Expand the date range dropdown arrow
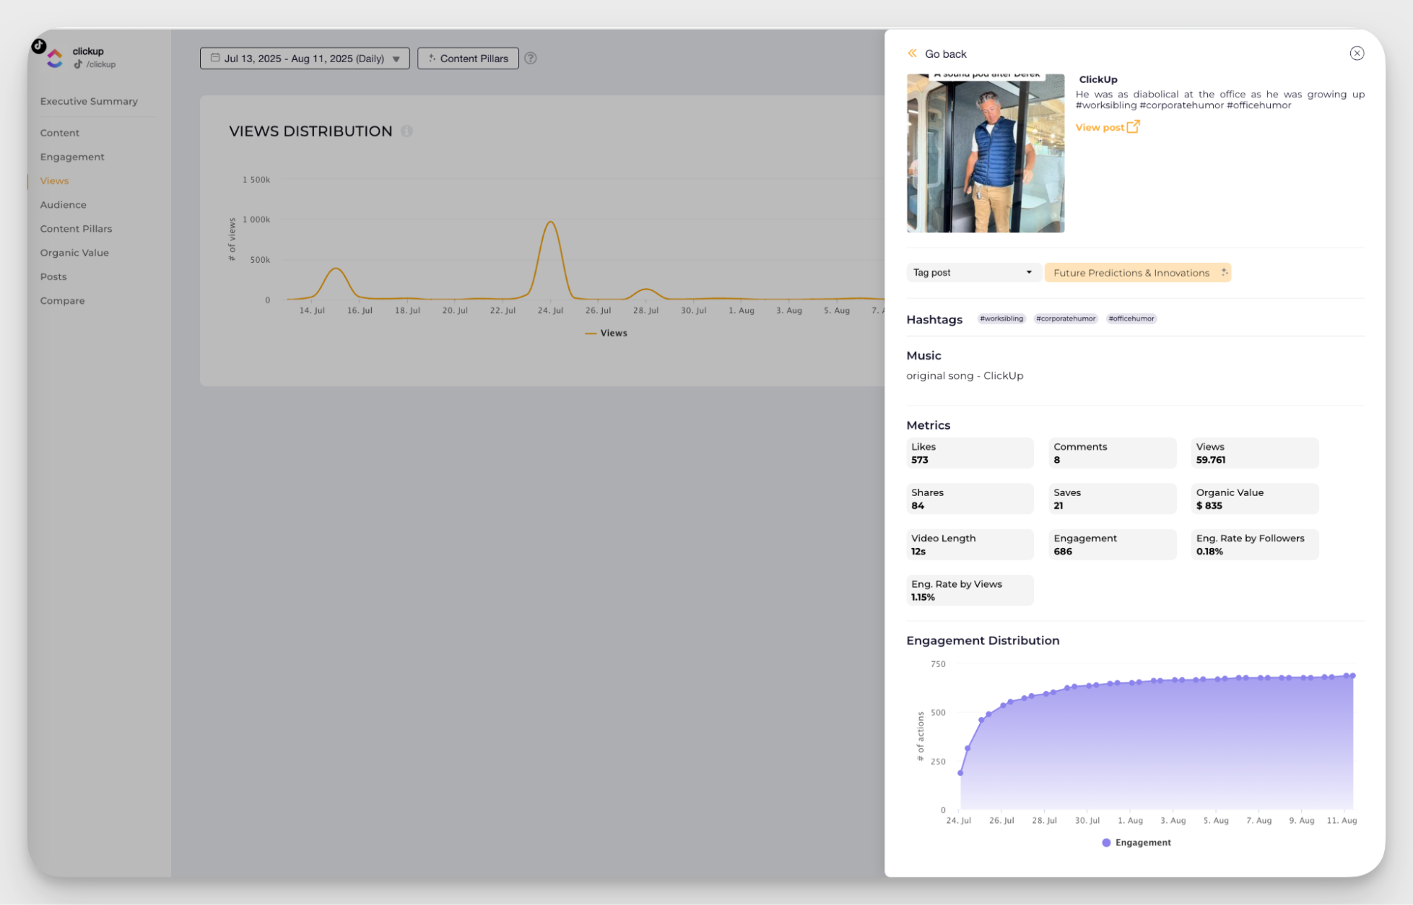This screenshot has width=1413, height=905. click(397, 59)
